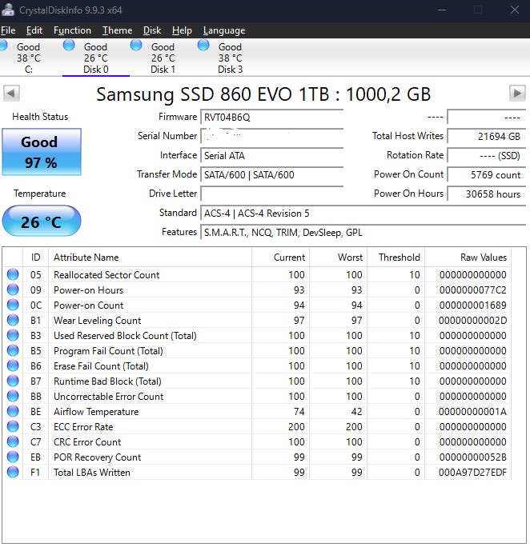Click Total Host Writes value 21694 GB

point(486,136)
